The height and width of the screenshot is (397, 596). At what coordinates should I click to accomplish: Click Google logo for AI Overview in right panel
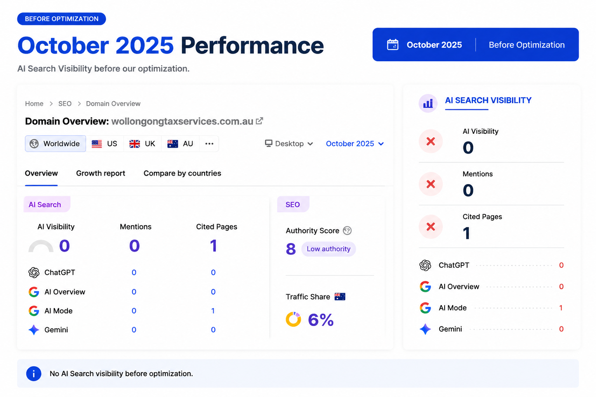(x=425, y=287)
